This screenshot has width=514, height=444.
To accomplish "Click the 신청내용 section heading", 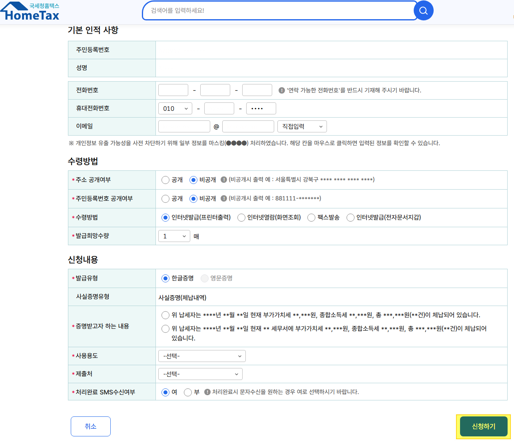I will [83, 260].
